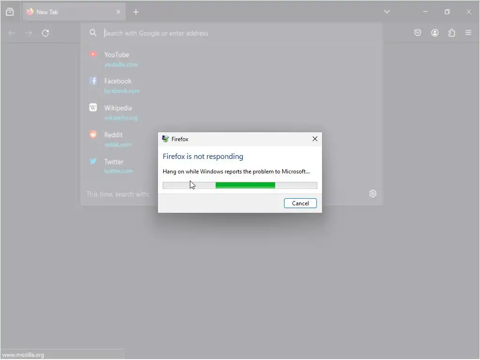Open the Firefox account icon

coord(435,33)
